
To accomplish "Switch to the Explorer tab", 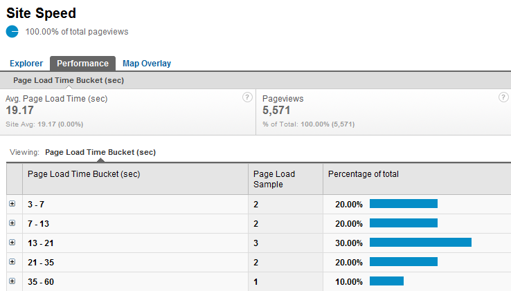I will coord(26,64).
